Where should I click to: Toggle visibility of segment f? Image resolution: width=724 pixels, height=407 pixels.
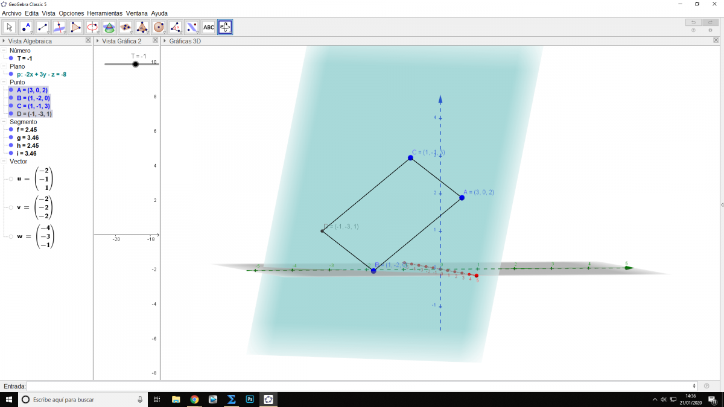11,130
